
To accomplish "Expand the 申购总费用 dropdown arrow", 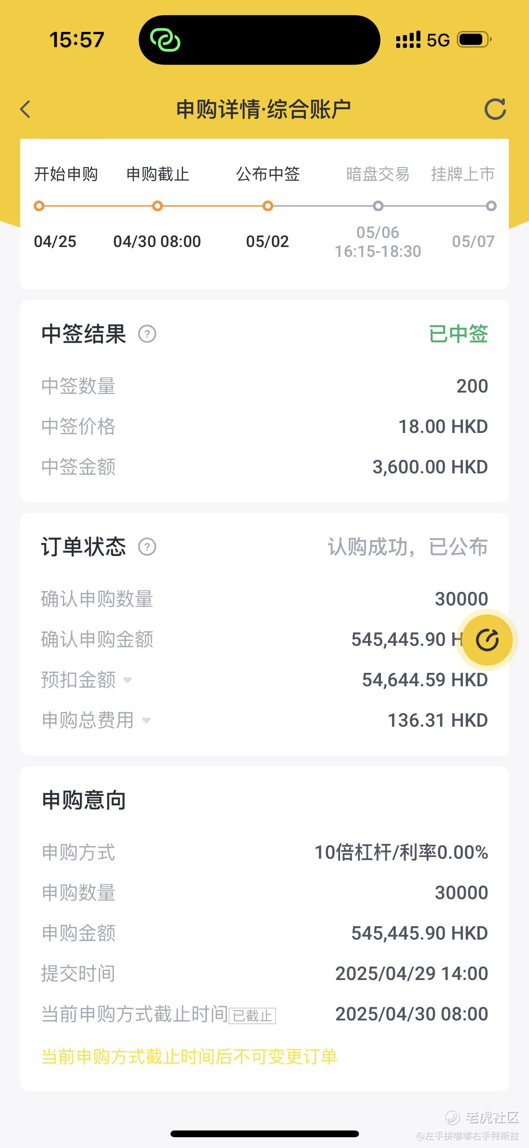I will (146, 720).
